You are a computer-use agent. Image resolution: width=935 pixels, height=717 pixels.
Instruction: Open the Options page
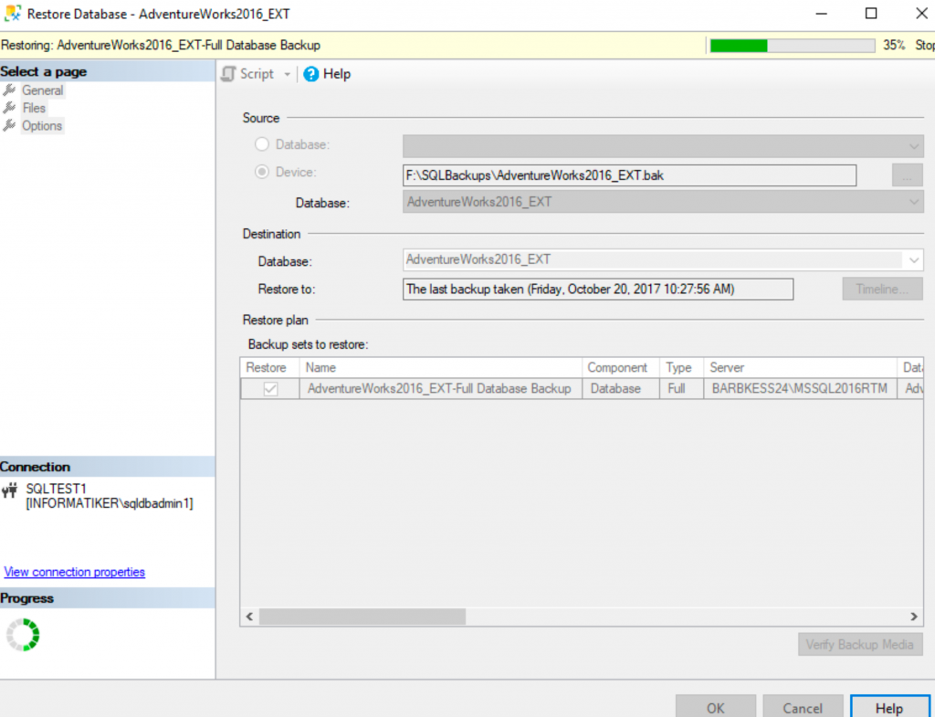42,126
